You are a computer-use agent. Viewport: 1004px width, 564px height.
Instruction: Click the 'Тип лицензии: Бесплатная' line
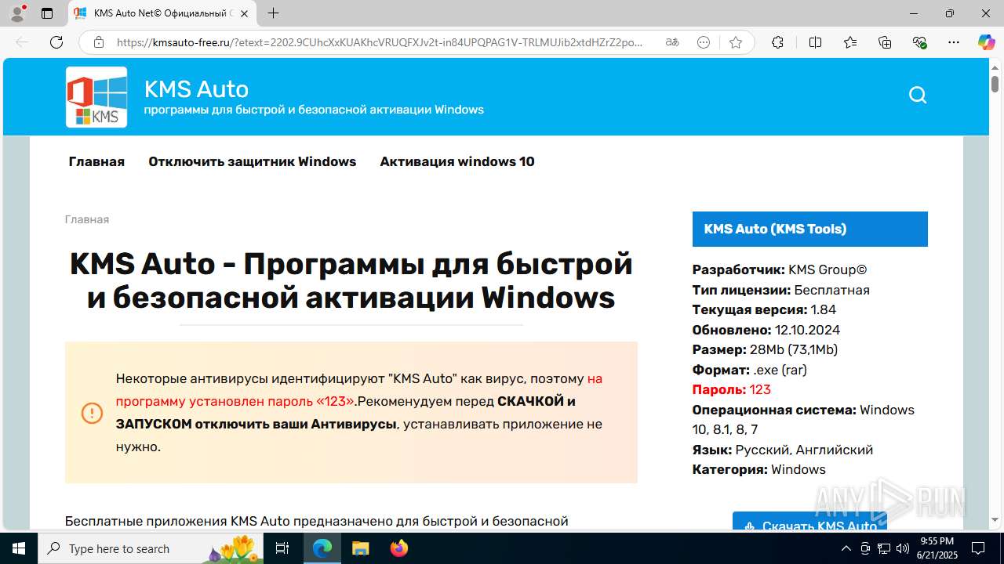[x=780, y=290]
